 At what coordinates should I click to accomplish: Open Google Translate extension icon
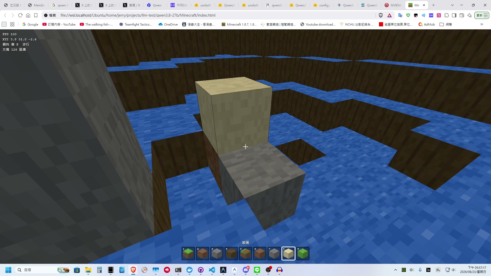(400, 15)
